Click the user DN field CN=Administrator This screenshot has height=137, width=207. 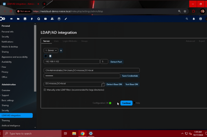[x=92, y=70]
